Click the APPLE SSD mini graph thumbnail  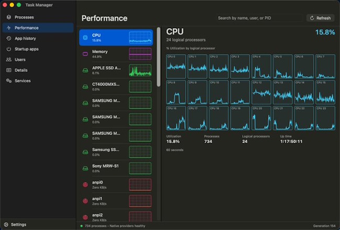pyautogui.click(x=140, y=70)
